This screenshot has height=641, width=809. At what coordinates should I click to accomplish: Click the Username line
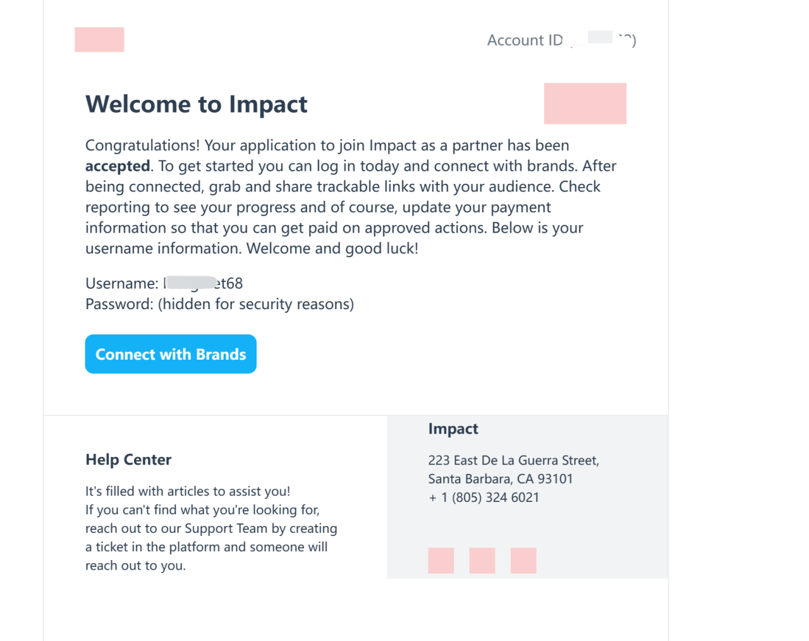(x=164, y=283)
